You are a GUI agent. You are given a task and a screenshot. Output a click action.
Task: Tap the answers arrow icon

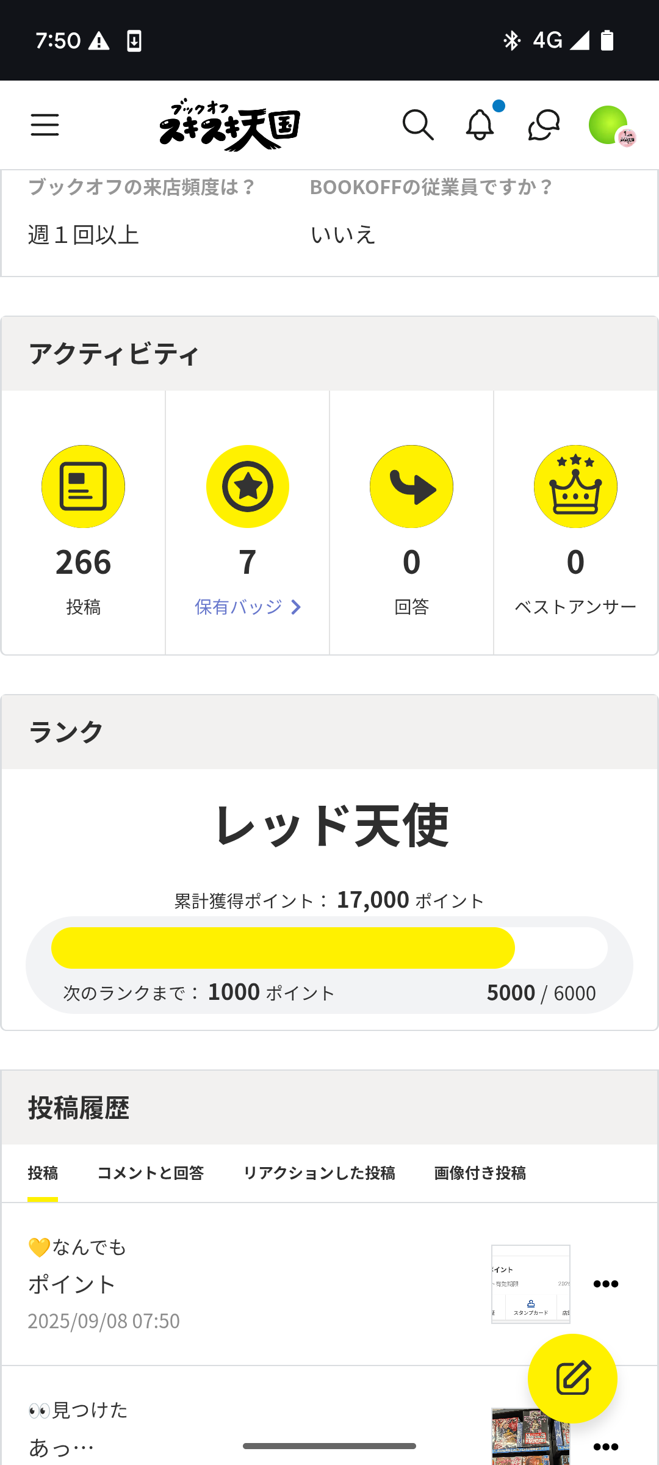pos(411,487)
